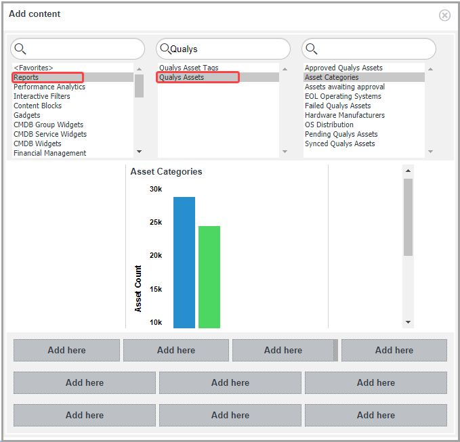Select CMDB Group Widgets category
This screenshot has height=442, width=460.
(72, 125)
